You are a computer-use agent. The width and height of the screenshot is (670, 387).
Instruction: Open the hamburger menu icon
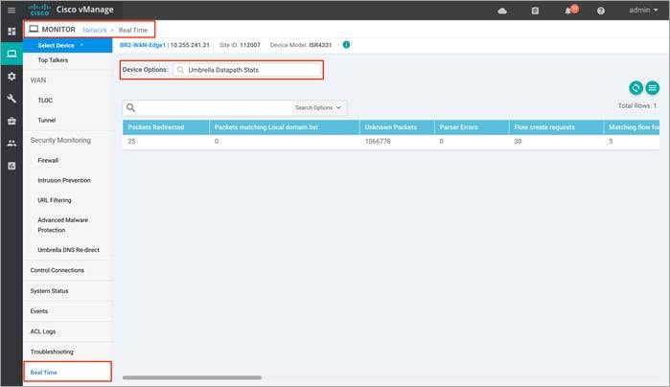point(12,11)
